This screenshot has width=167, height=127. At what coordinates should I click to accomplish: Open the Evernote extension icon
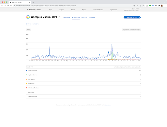click(150, 6)
